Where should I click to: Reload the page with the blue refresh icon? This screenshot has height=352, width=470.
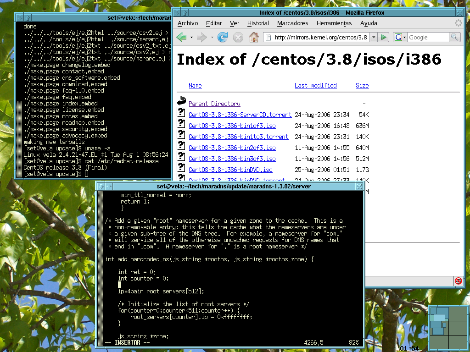(223, 38)
